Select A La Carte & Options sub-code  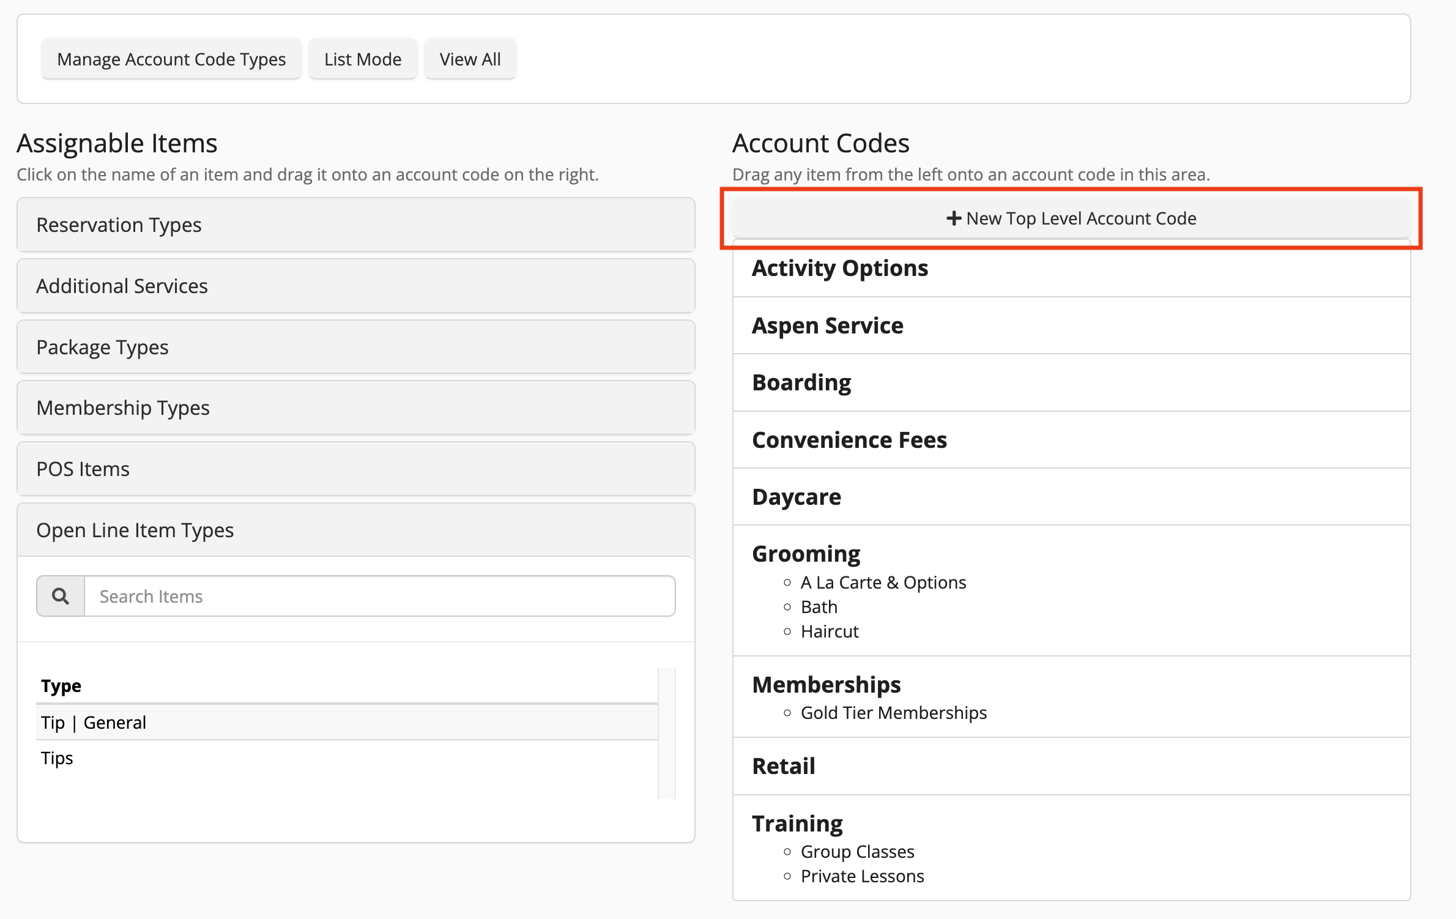(x=883, y=582)
